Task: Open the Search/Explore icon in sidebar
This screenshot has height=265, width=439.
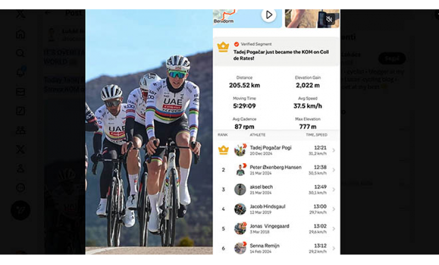Action: (x=20, y=53)
